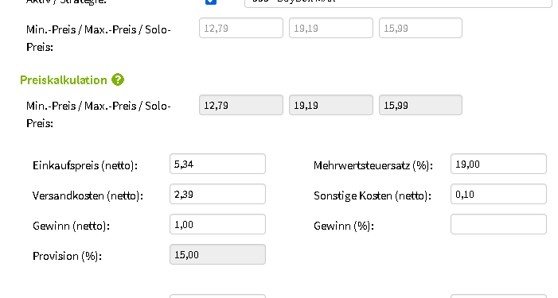Click the Mehrwertsteuersatz (%) label text
The width and height of the screenshot is (558, 298).
tap(373, 165)
